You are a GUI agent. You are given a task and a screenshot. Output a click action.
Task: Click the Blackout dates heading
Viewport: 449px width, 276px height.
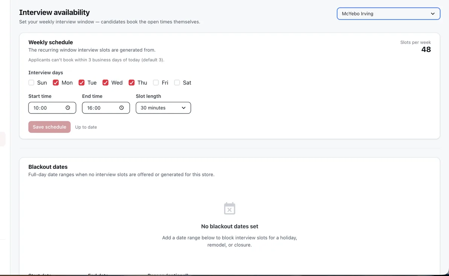pos(48,167)
